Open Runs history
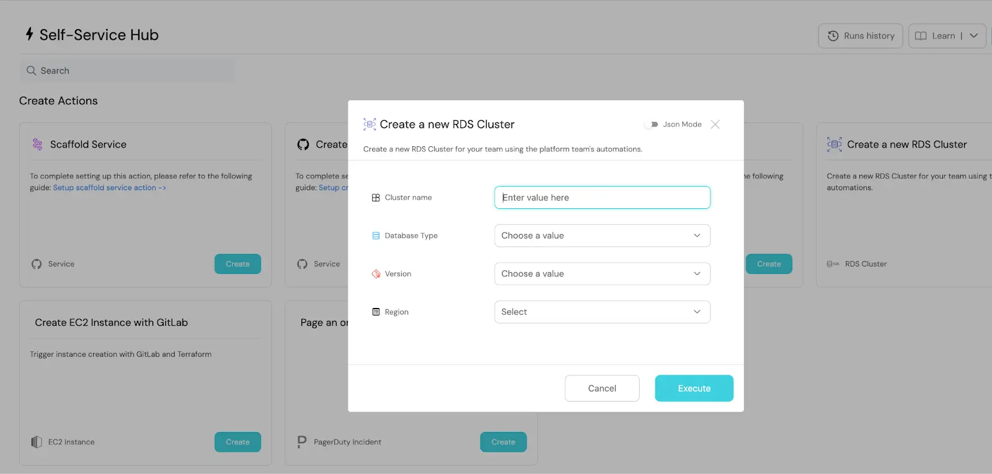The image size is (992, 474). pyautogui.click(x=861, y=36)
